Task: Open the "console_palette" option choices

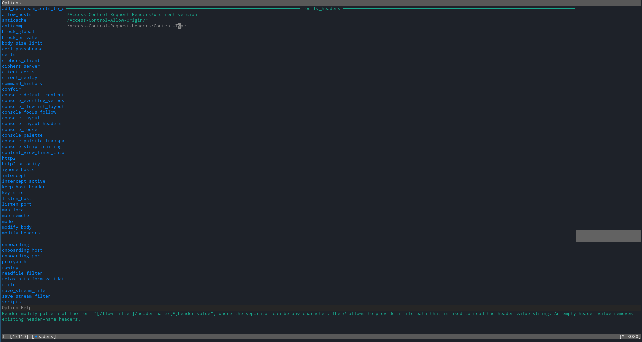Action: (22, 135)
